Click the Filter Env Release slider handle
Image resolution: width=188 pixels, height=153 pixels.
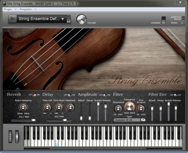(176, 108)
